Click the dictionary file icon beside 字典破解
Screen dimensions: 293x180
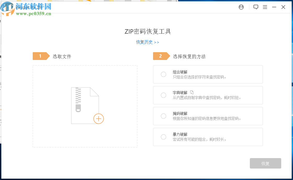click(192, 92)
